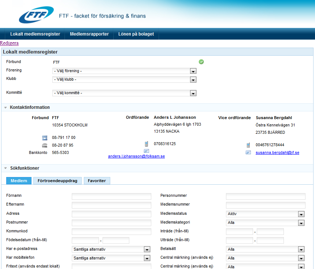This screenshot has width=315, height=269.
Task: Switch to the Favoriter tab
Action: (97, 181)
